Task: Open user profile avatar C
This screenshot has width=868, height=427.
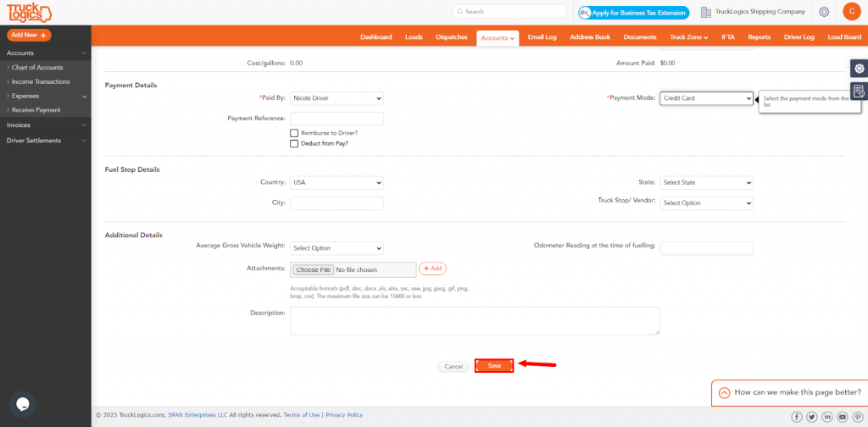Action: (851, 11)
